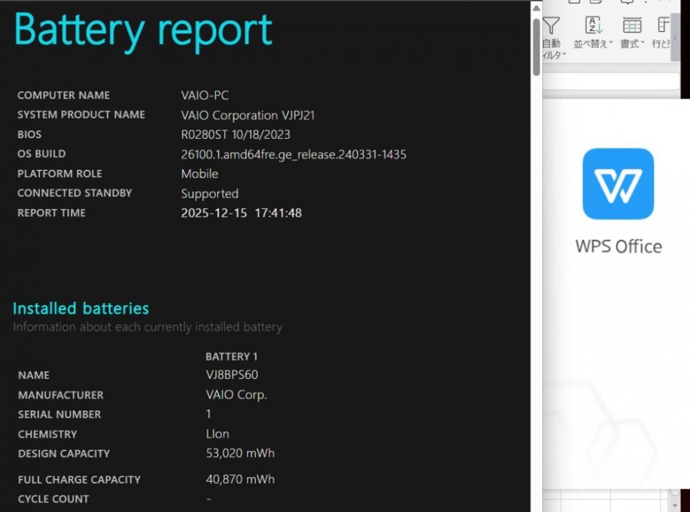Image resolution: width=690 pixels, height=512 pixels.
Task: Click the 行と列 rows and columns icon
Action: pos(663,25)
